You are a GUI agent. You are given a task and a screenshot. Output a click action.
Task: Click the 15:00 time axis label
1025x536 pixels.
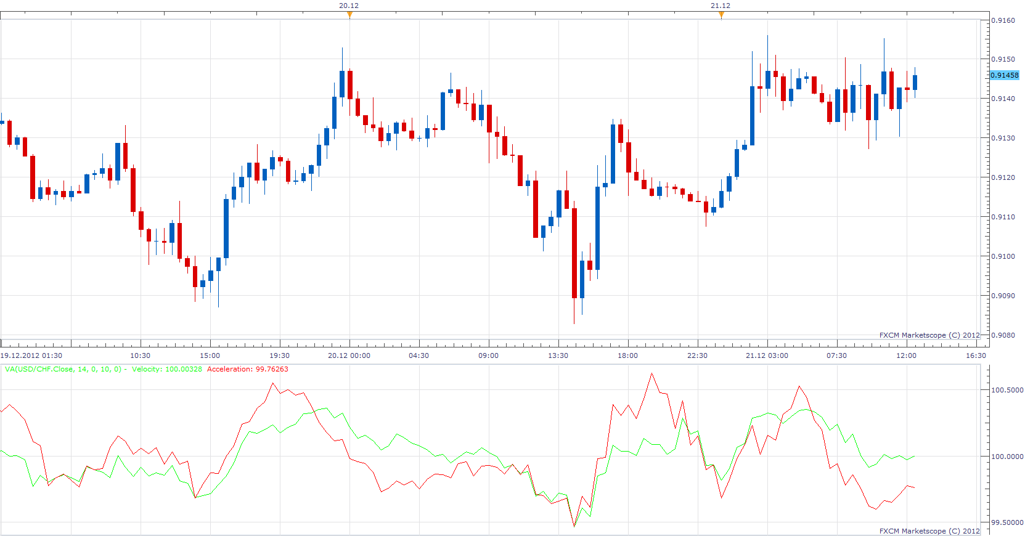[x=210, y=355]
